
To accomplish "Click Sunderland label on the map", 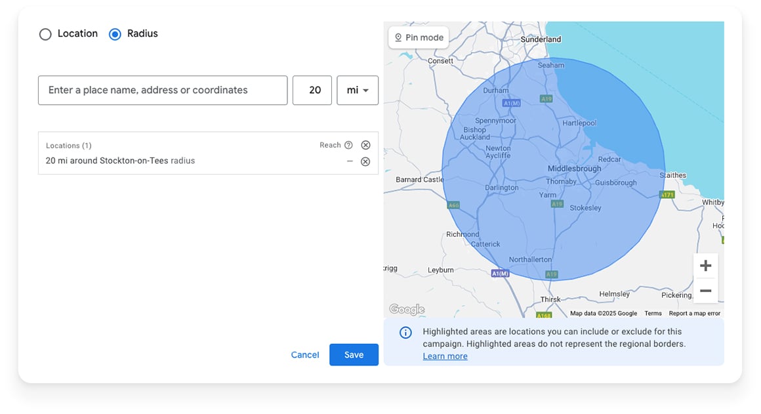I will tap(541, 39).
